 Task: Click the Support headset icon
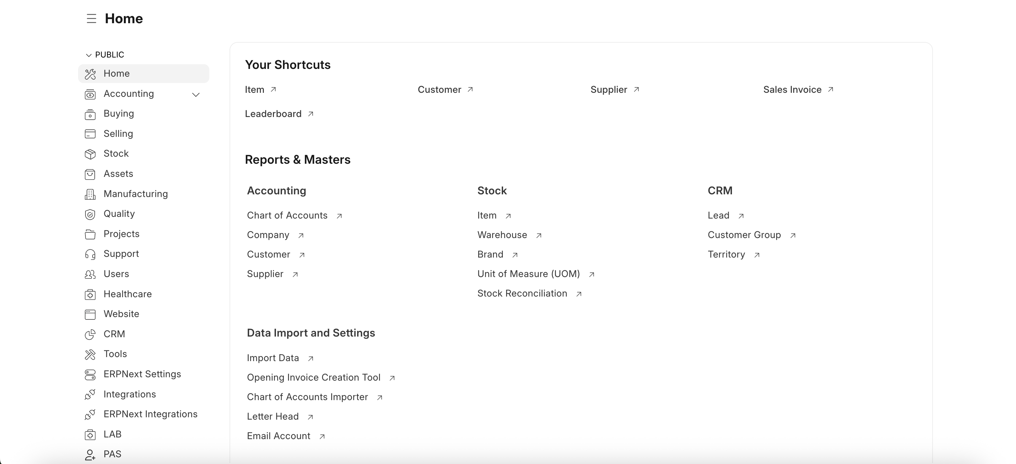pos(90,255)
